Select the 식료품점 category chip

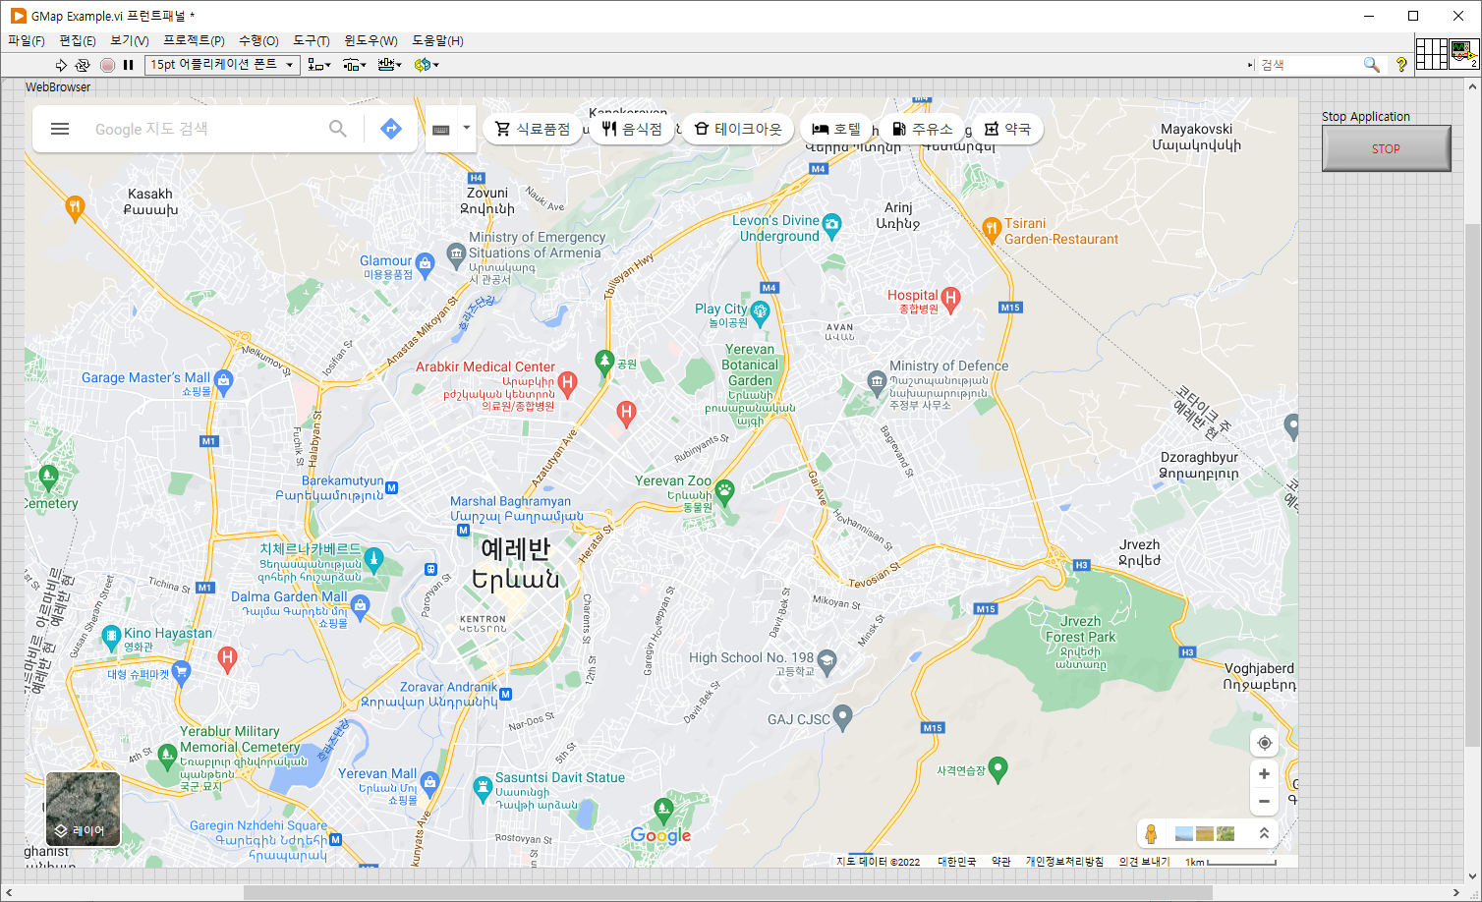pyautogui.click(x=532, y=129)
